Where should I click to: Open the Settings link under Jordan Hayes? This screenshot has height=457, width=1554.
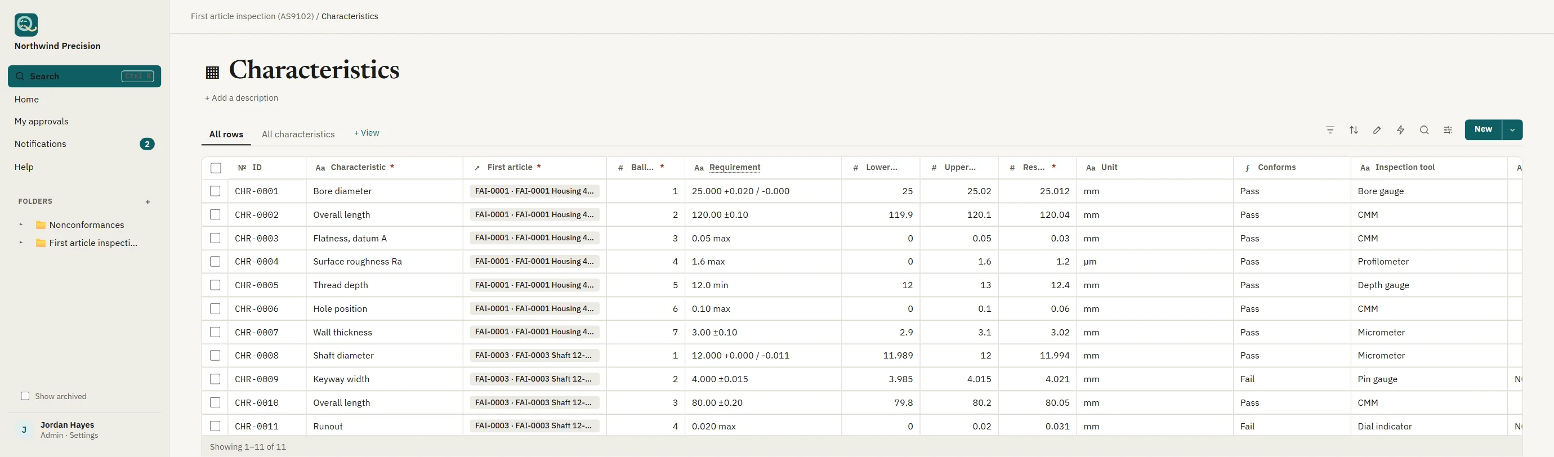coord(84,435)
